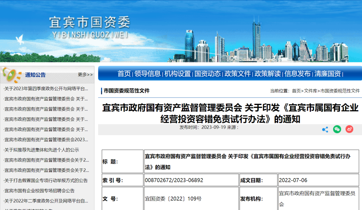The width and height of the screenshot is (362, 210).
Task: Select index number 008702672/2023-06892
Action: point(174,180)
